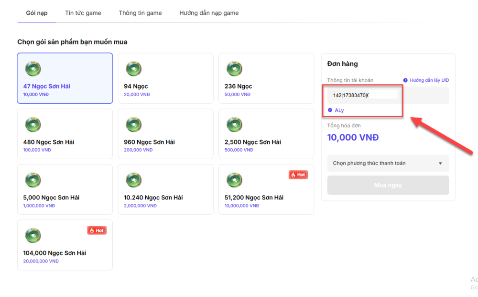The height and width of the screenshot is (297, 478).
Task: Click the account UID input field
Action: tap(388, 95)
